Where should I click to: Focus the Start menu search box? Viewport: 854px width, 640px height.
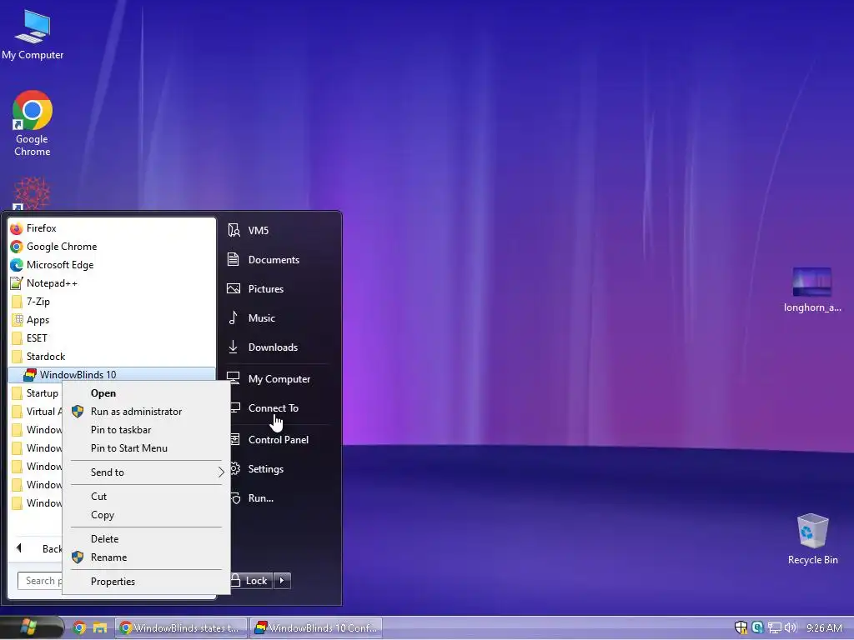click(x=40, y=581)
